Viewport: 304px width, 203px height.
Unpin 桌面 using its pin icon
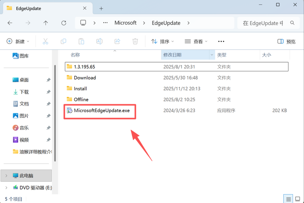(x=49, y=80)
